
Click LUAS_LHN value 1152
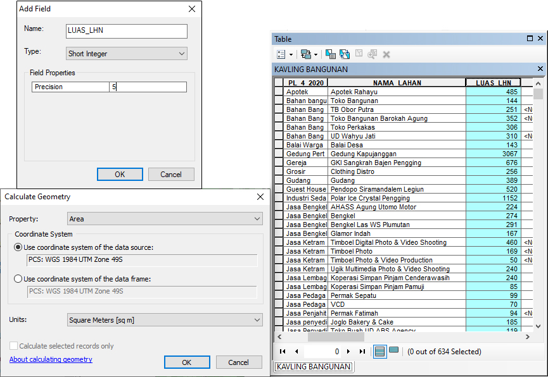pyautogui.click(x=493, y=198)
